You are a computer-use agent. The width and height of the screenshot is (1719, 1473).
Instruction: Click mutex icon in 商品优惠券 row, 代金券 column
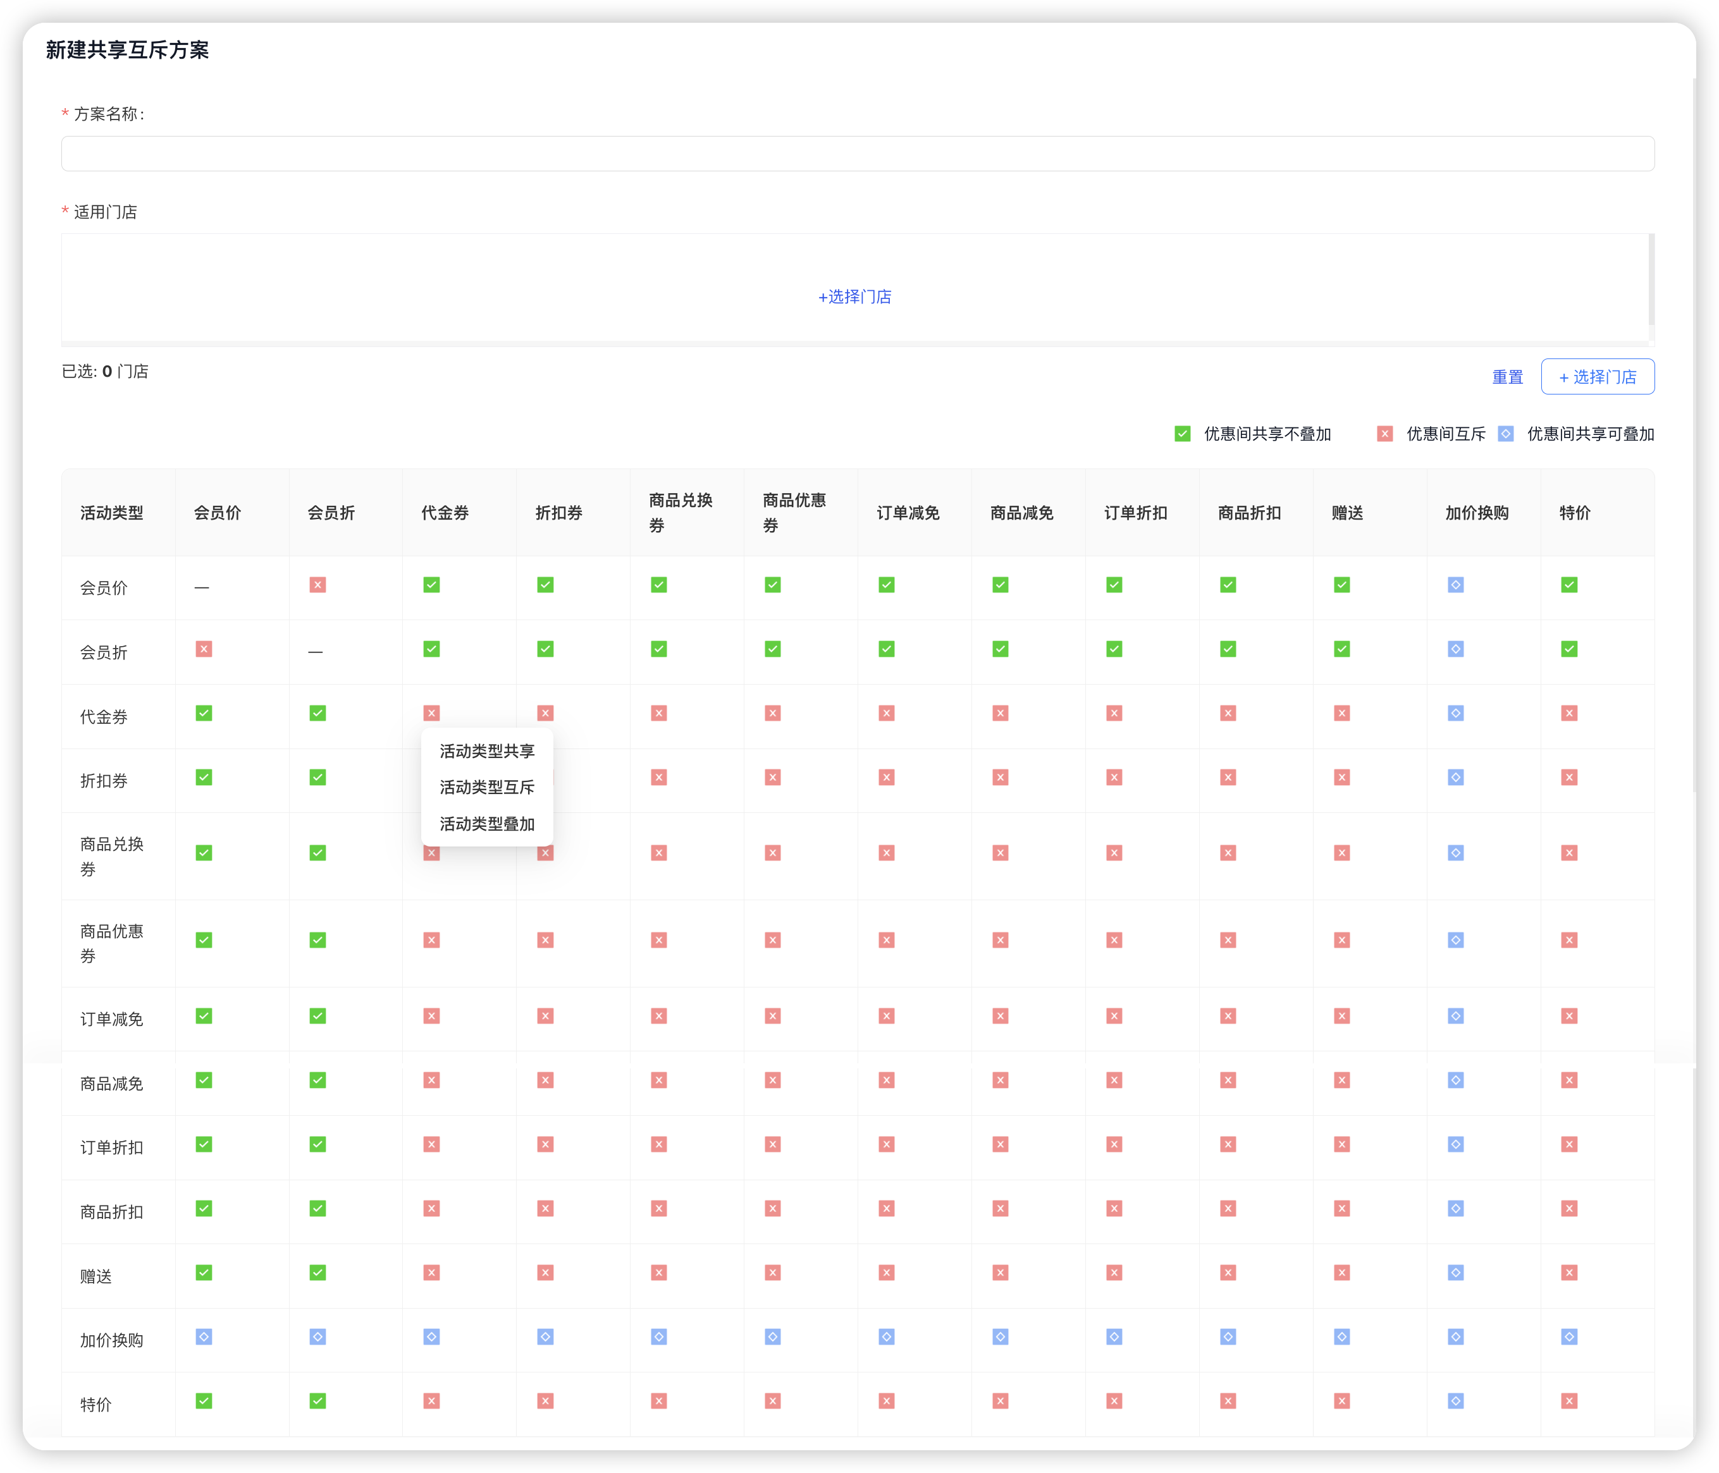[x=431, y=939]
